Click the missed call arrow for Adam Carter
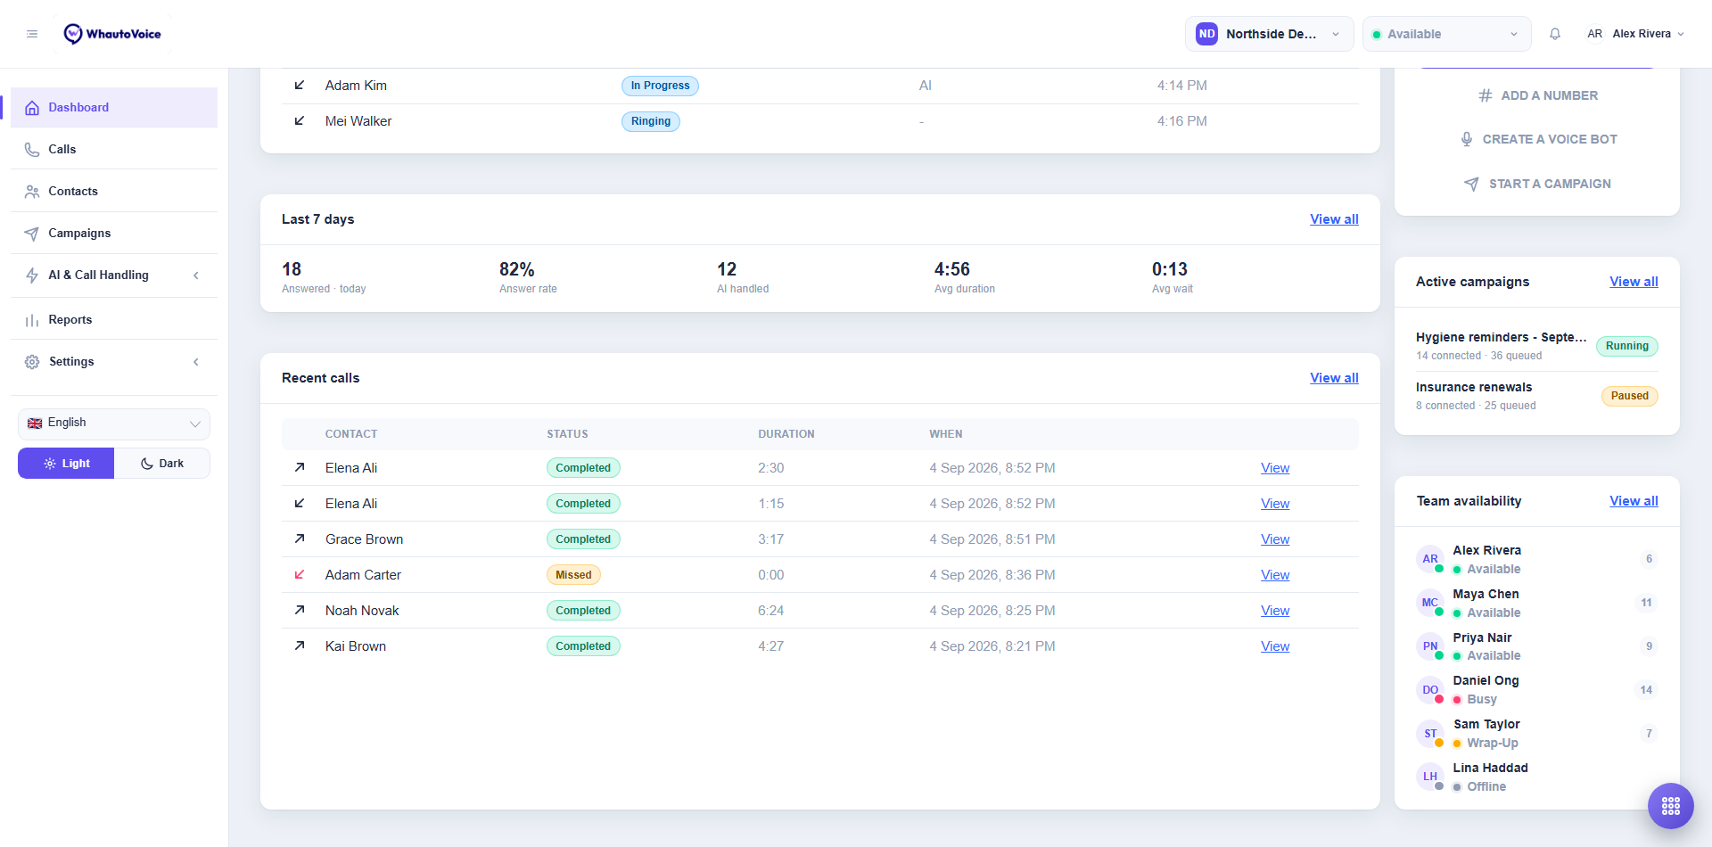This screenshot has width=1712, height=847. point(300,575)
